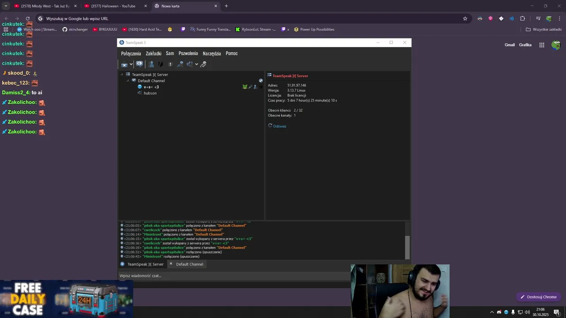
Task: Open Wszystkie zakładki folder
Action: tap(544, 30)
